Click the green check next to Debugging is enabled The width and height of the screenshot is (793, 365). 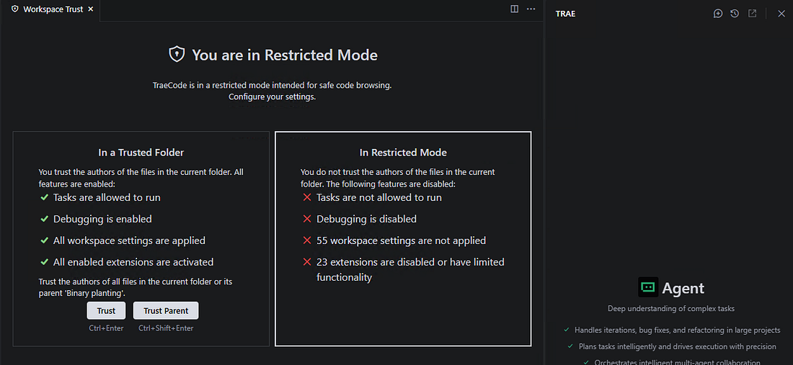44,219
